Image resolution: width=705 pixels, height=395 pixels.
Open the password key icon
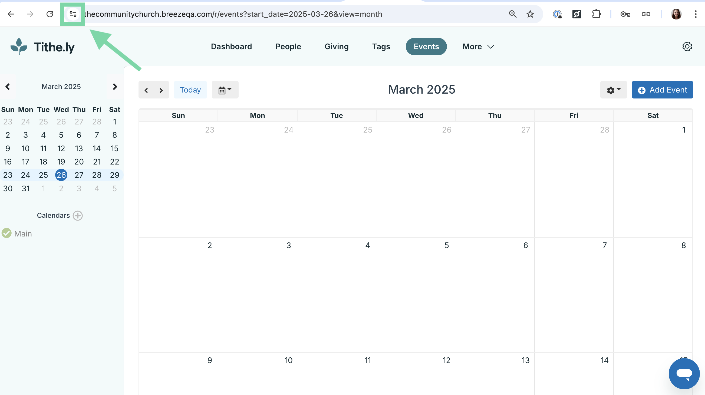click(625, 14)
